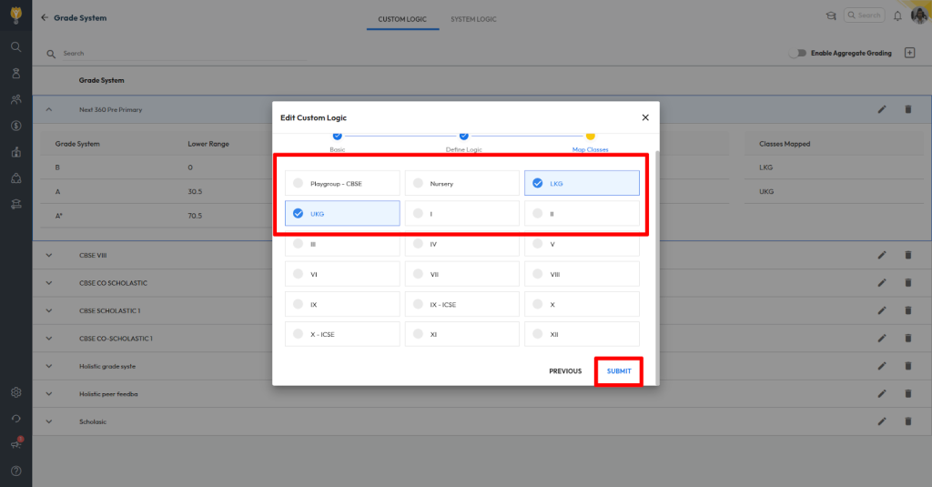Expand the Holistic peer feedba row
The width and height of the screenshot is (932, 487).
[x=49, y=394]
